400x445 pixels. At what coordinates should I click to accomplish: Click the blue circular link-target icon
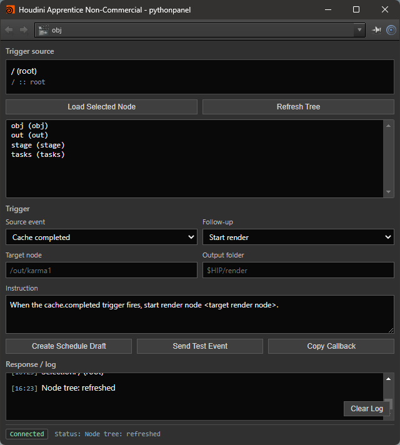pos(391,30)
